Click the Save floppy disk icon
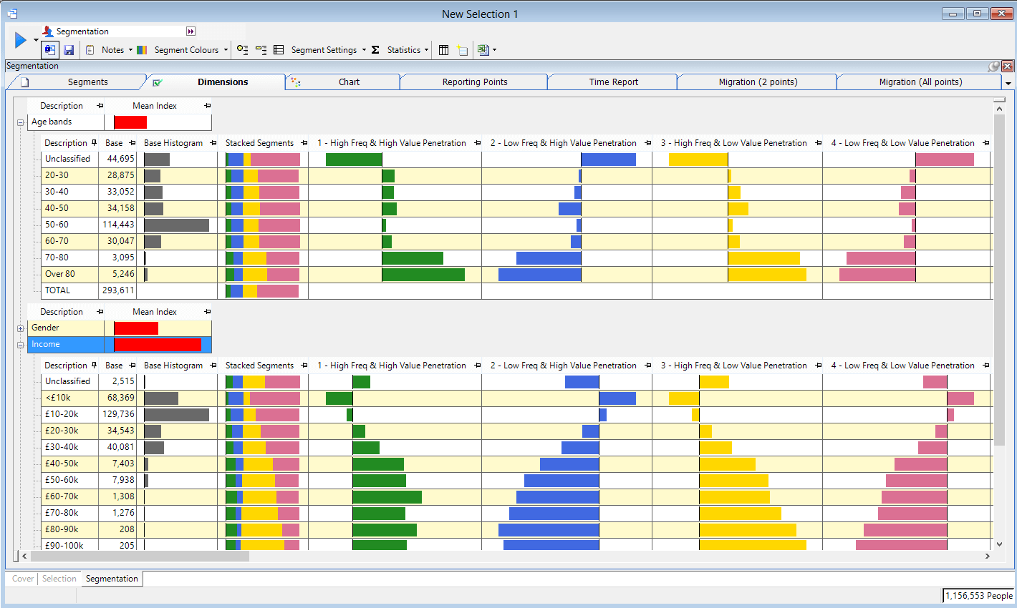The image size is (1017, 608). pos(69,50)
